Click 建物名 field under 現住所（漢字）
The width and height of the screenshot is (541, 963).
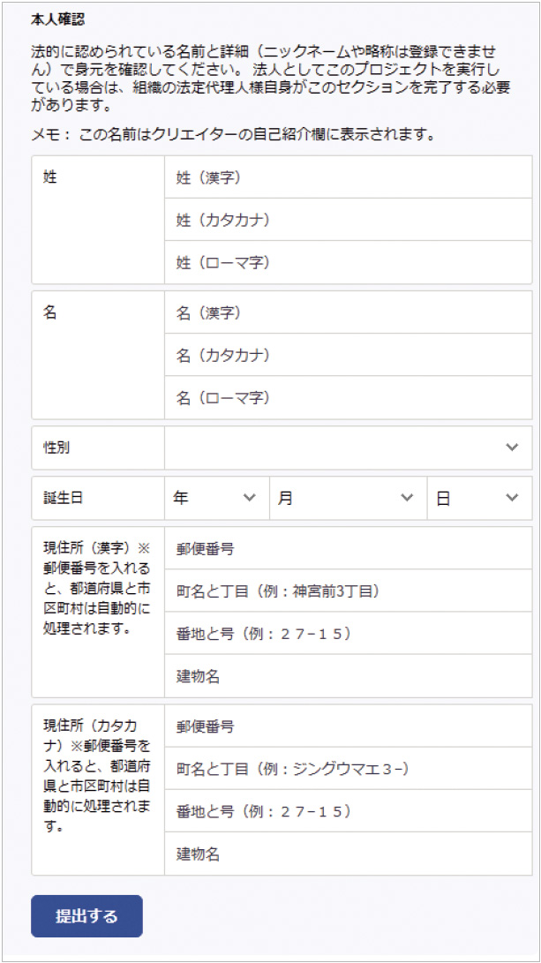(349, 676)
